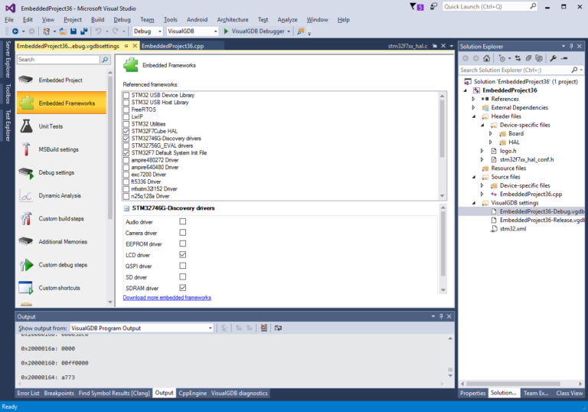This screenshot has width=588, height=412.
Task: Disable the LCD driver checkbox
Action: tap(183, 254)
